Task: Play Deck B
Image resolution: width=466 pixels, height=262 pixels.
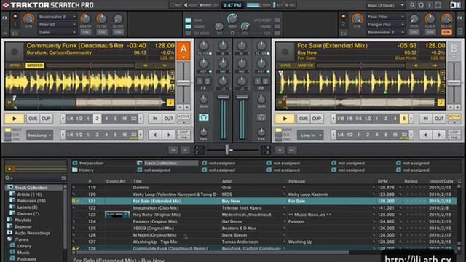Action: point(285,119)
